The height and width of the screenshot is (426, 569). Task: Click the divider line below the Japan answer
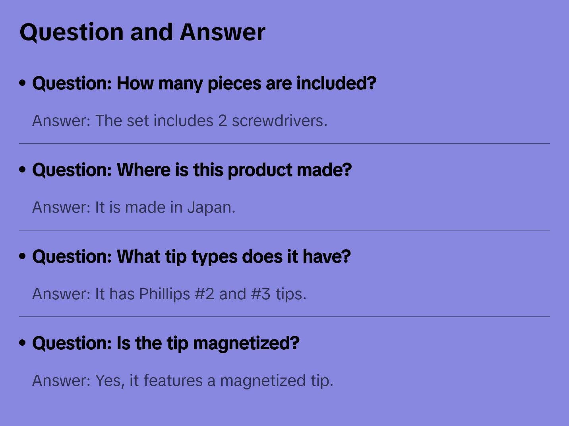(284, 230)
